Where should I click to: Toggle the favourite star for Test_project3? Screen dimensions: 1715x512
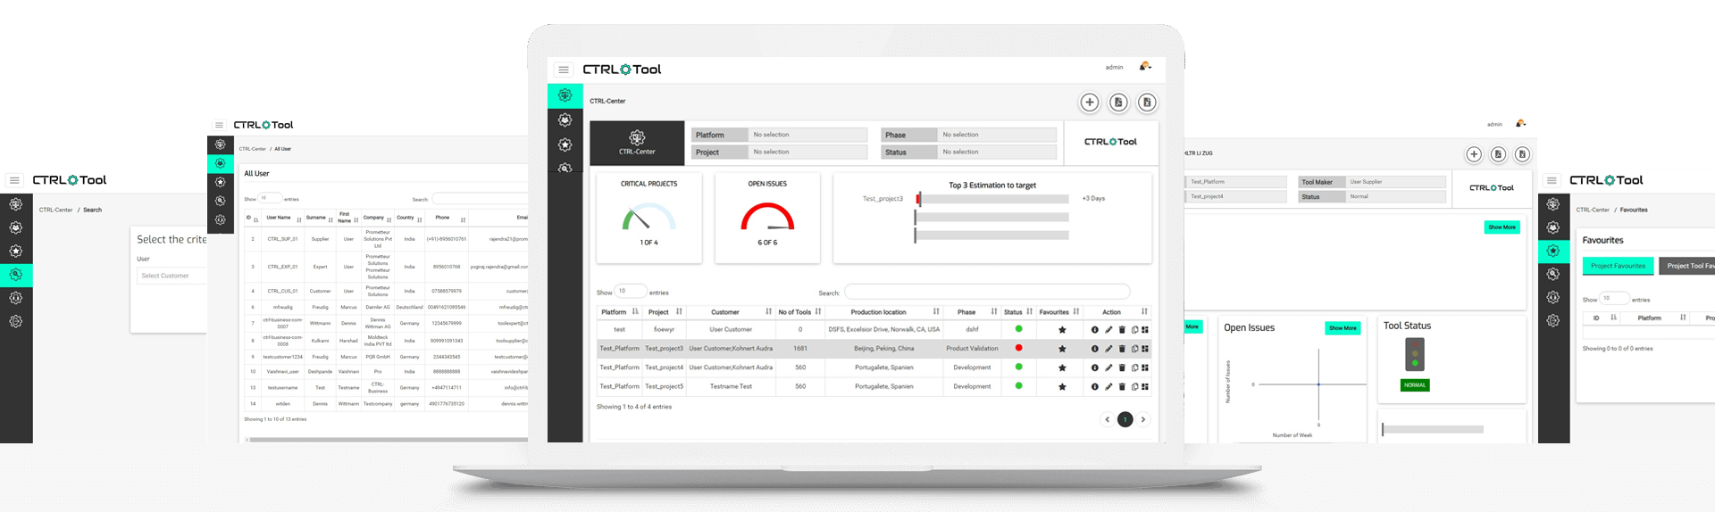coord(1062,349)
